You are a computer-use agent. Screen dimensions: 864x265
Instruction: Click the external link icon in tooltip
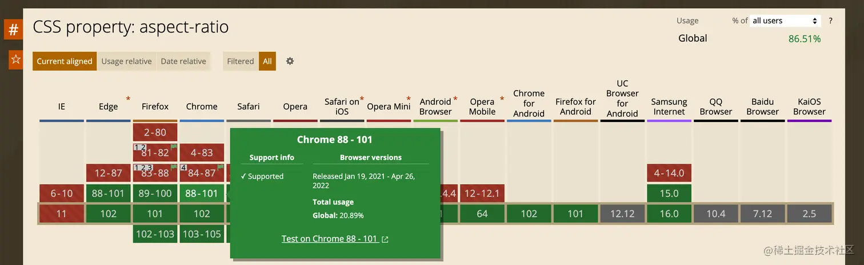(385, 239)
